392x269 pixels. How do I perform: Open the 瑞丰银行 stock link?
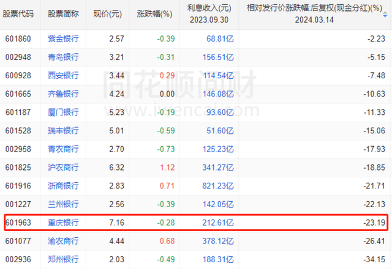point(63,130)
